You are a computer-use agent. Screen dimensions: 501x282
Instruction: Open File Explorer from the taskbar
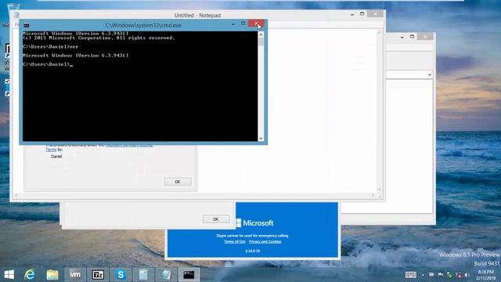(x=52, y=275)
